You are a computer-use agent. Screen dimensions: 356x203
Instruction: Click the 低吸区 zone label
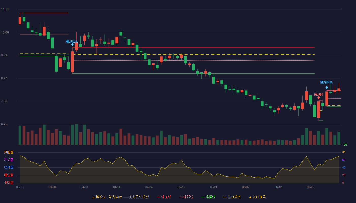(x=9, y=183)
